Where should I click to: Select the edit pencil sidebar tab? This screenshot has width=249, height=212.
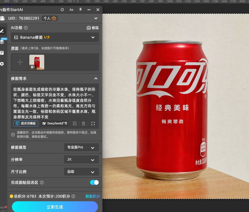click(2, 31)
